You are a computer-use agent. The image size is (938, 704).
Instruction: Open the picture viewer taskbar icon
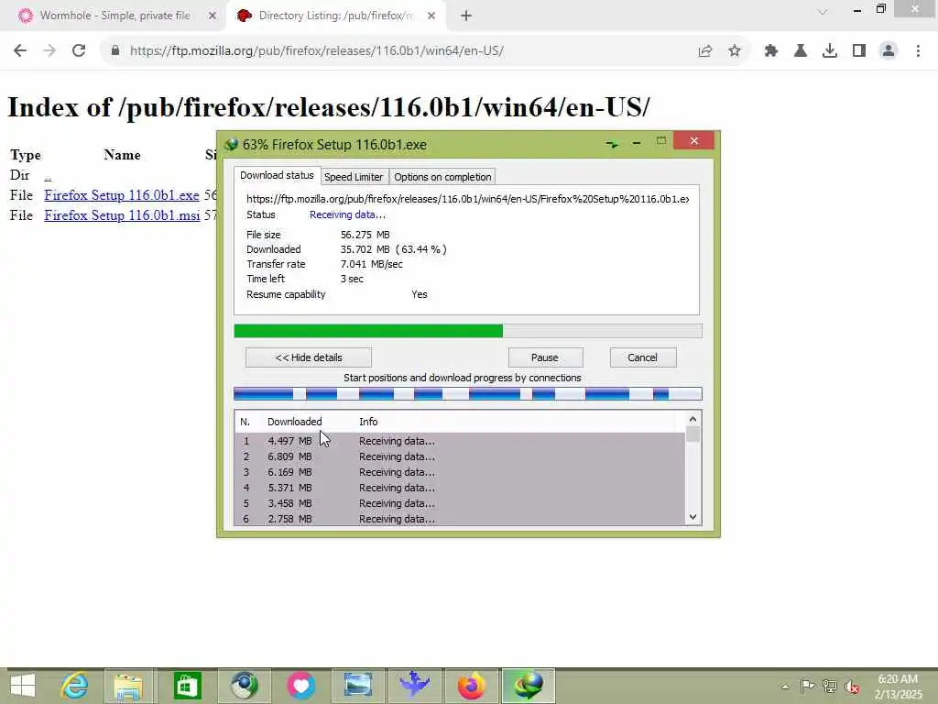pyautogui.click(x=358, y=686)
